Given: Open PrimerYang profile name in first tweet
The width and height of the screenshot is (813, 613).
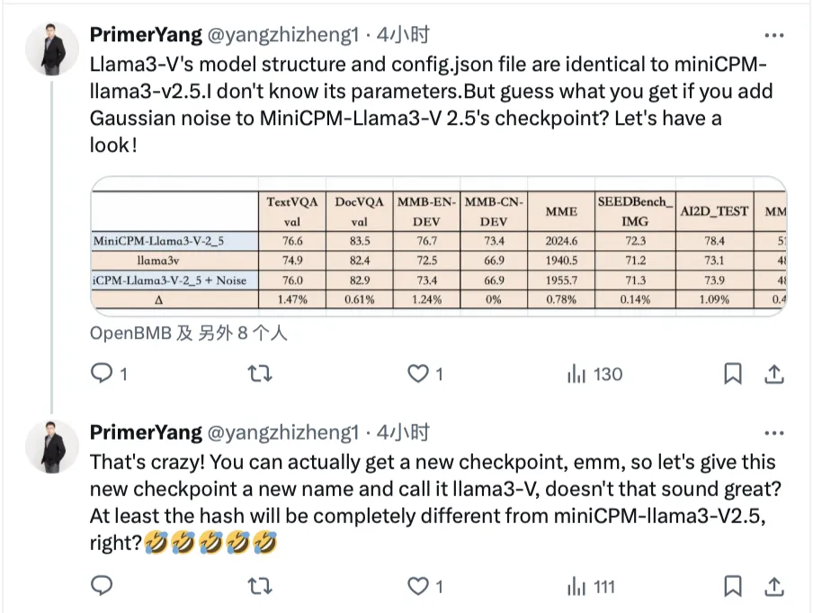Looking at the screenshot, I should tap(146, 35).
